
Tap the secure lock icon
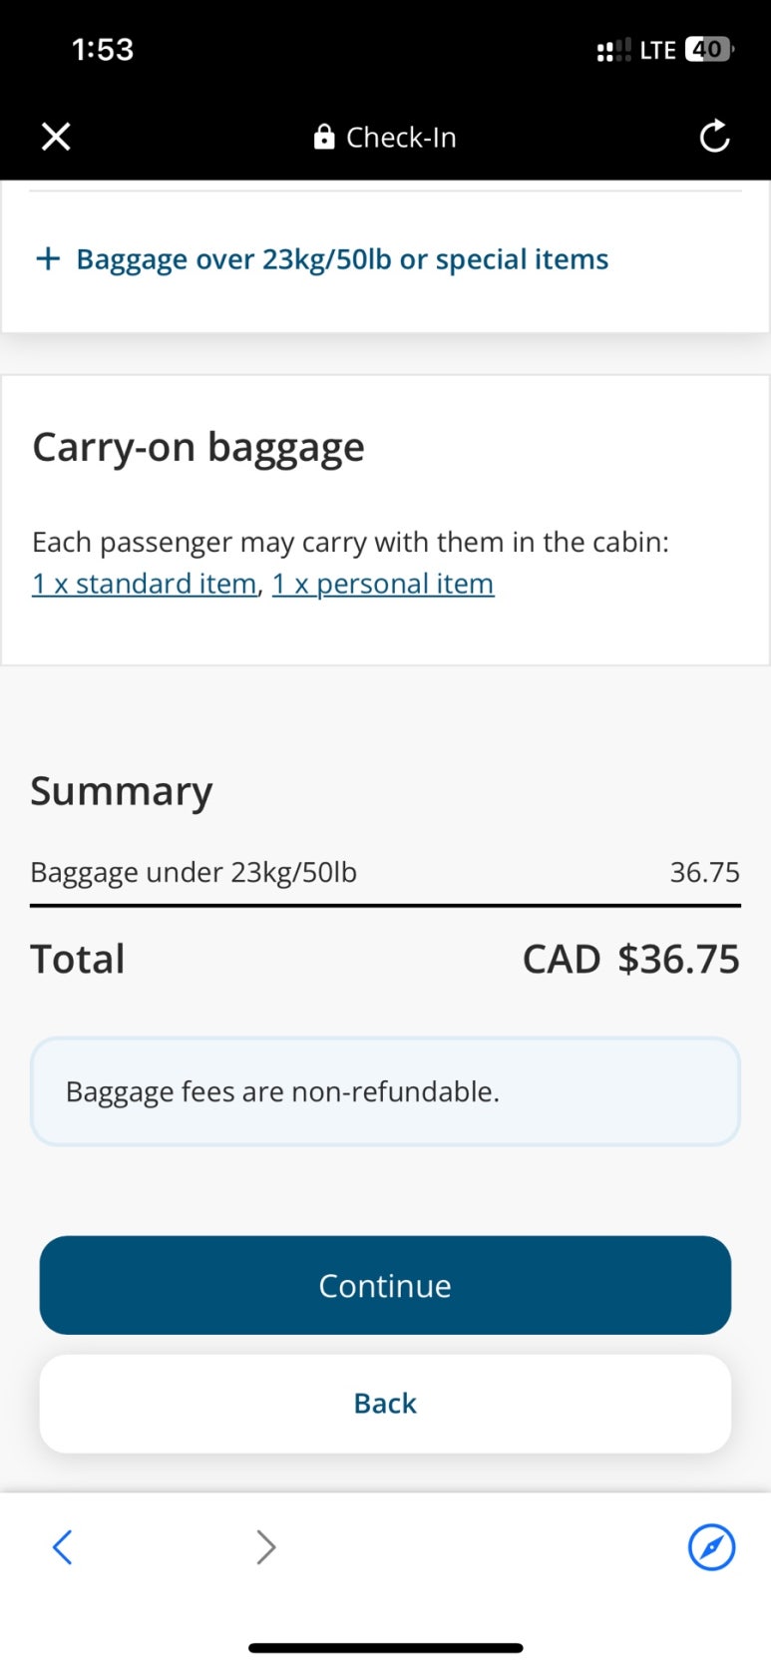324,137
